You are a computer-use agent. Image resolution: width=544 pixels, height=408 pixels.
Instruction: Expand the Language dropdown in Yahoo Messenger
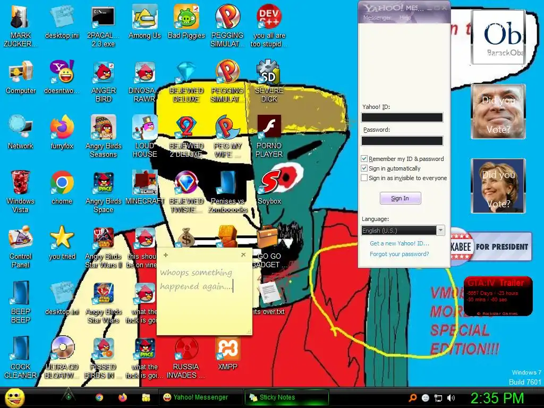pyautogui.click(x=440, y=231)
